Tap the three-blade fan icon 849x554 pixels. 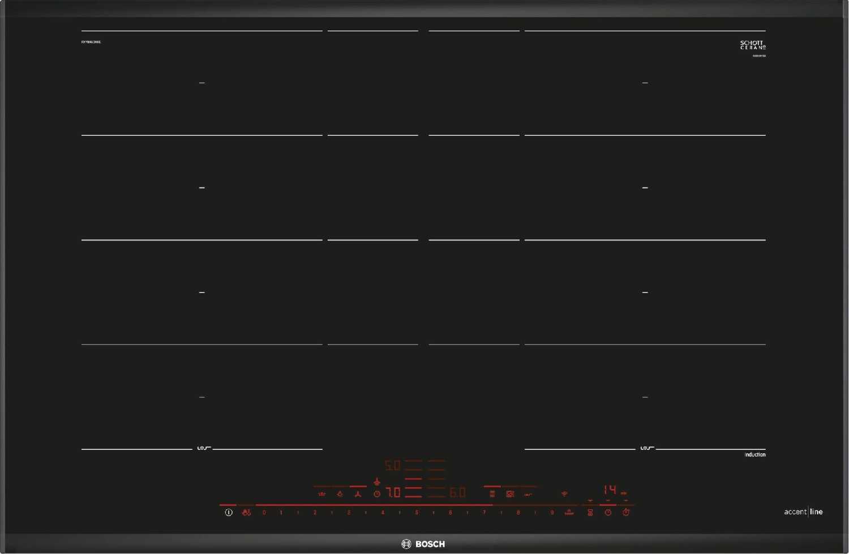pos(358,494)
